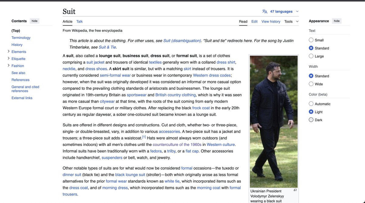Screen dimensions: 365x203
Task: Select Standard width radio button
Action: tap(311, 76)
